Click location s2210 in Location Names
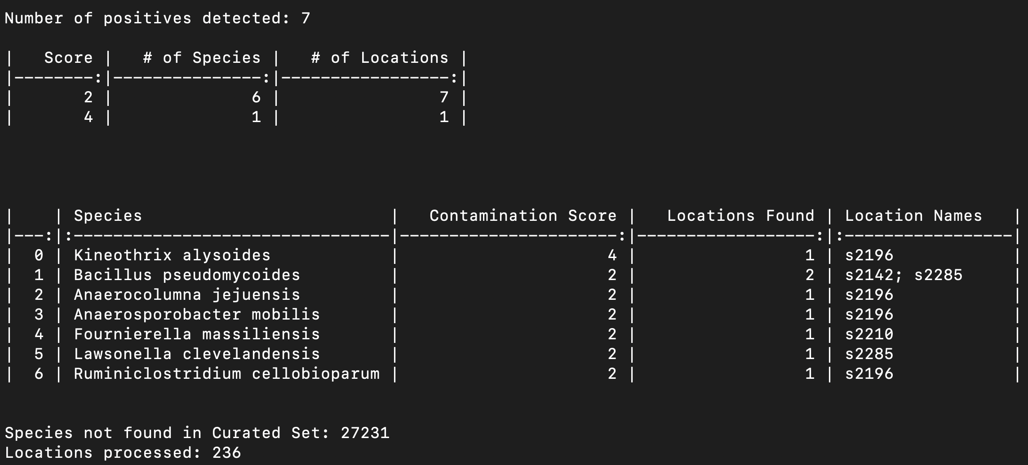The width and height of the screenshot is (1028, 465). [869, 334]
